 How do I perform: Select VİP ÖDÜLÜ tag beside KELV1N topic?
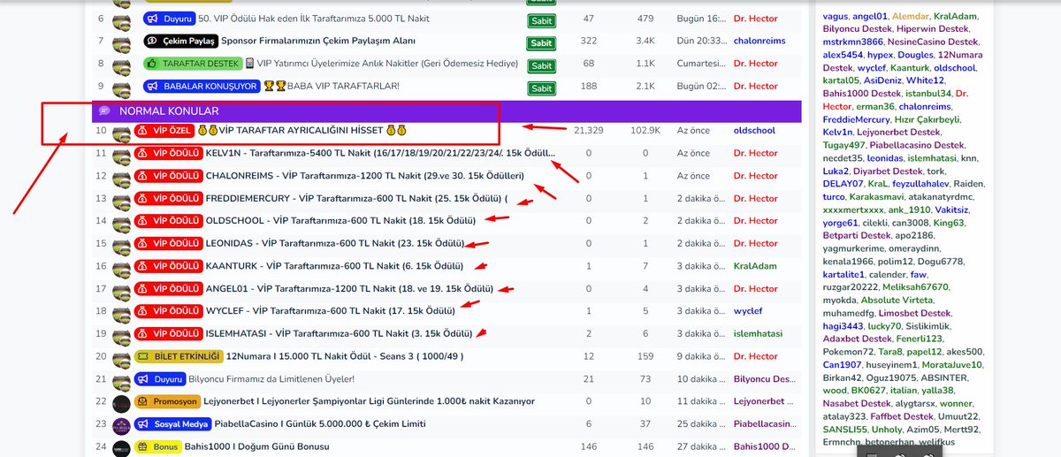point(168,153)
